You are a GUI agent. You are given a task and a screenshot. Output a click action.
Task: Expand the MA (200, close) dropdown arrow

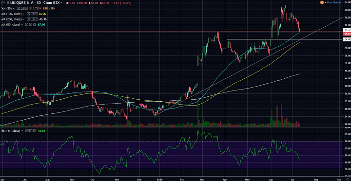coord(23,19)
